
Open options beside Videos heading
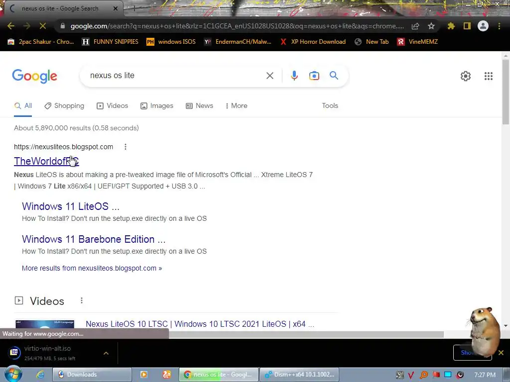(82, 301)
